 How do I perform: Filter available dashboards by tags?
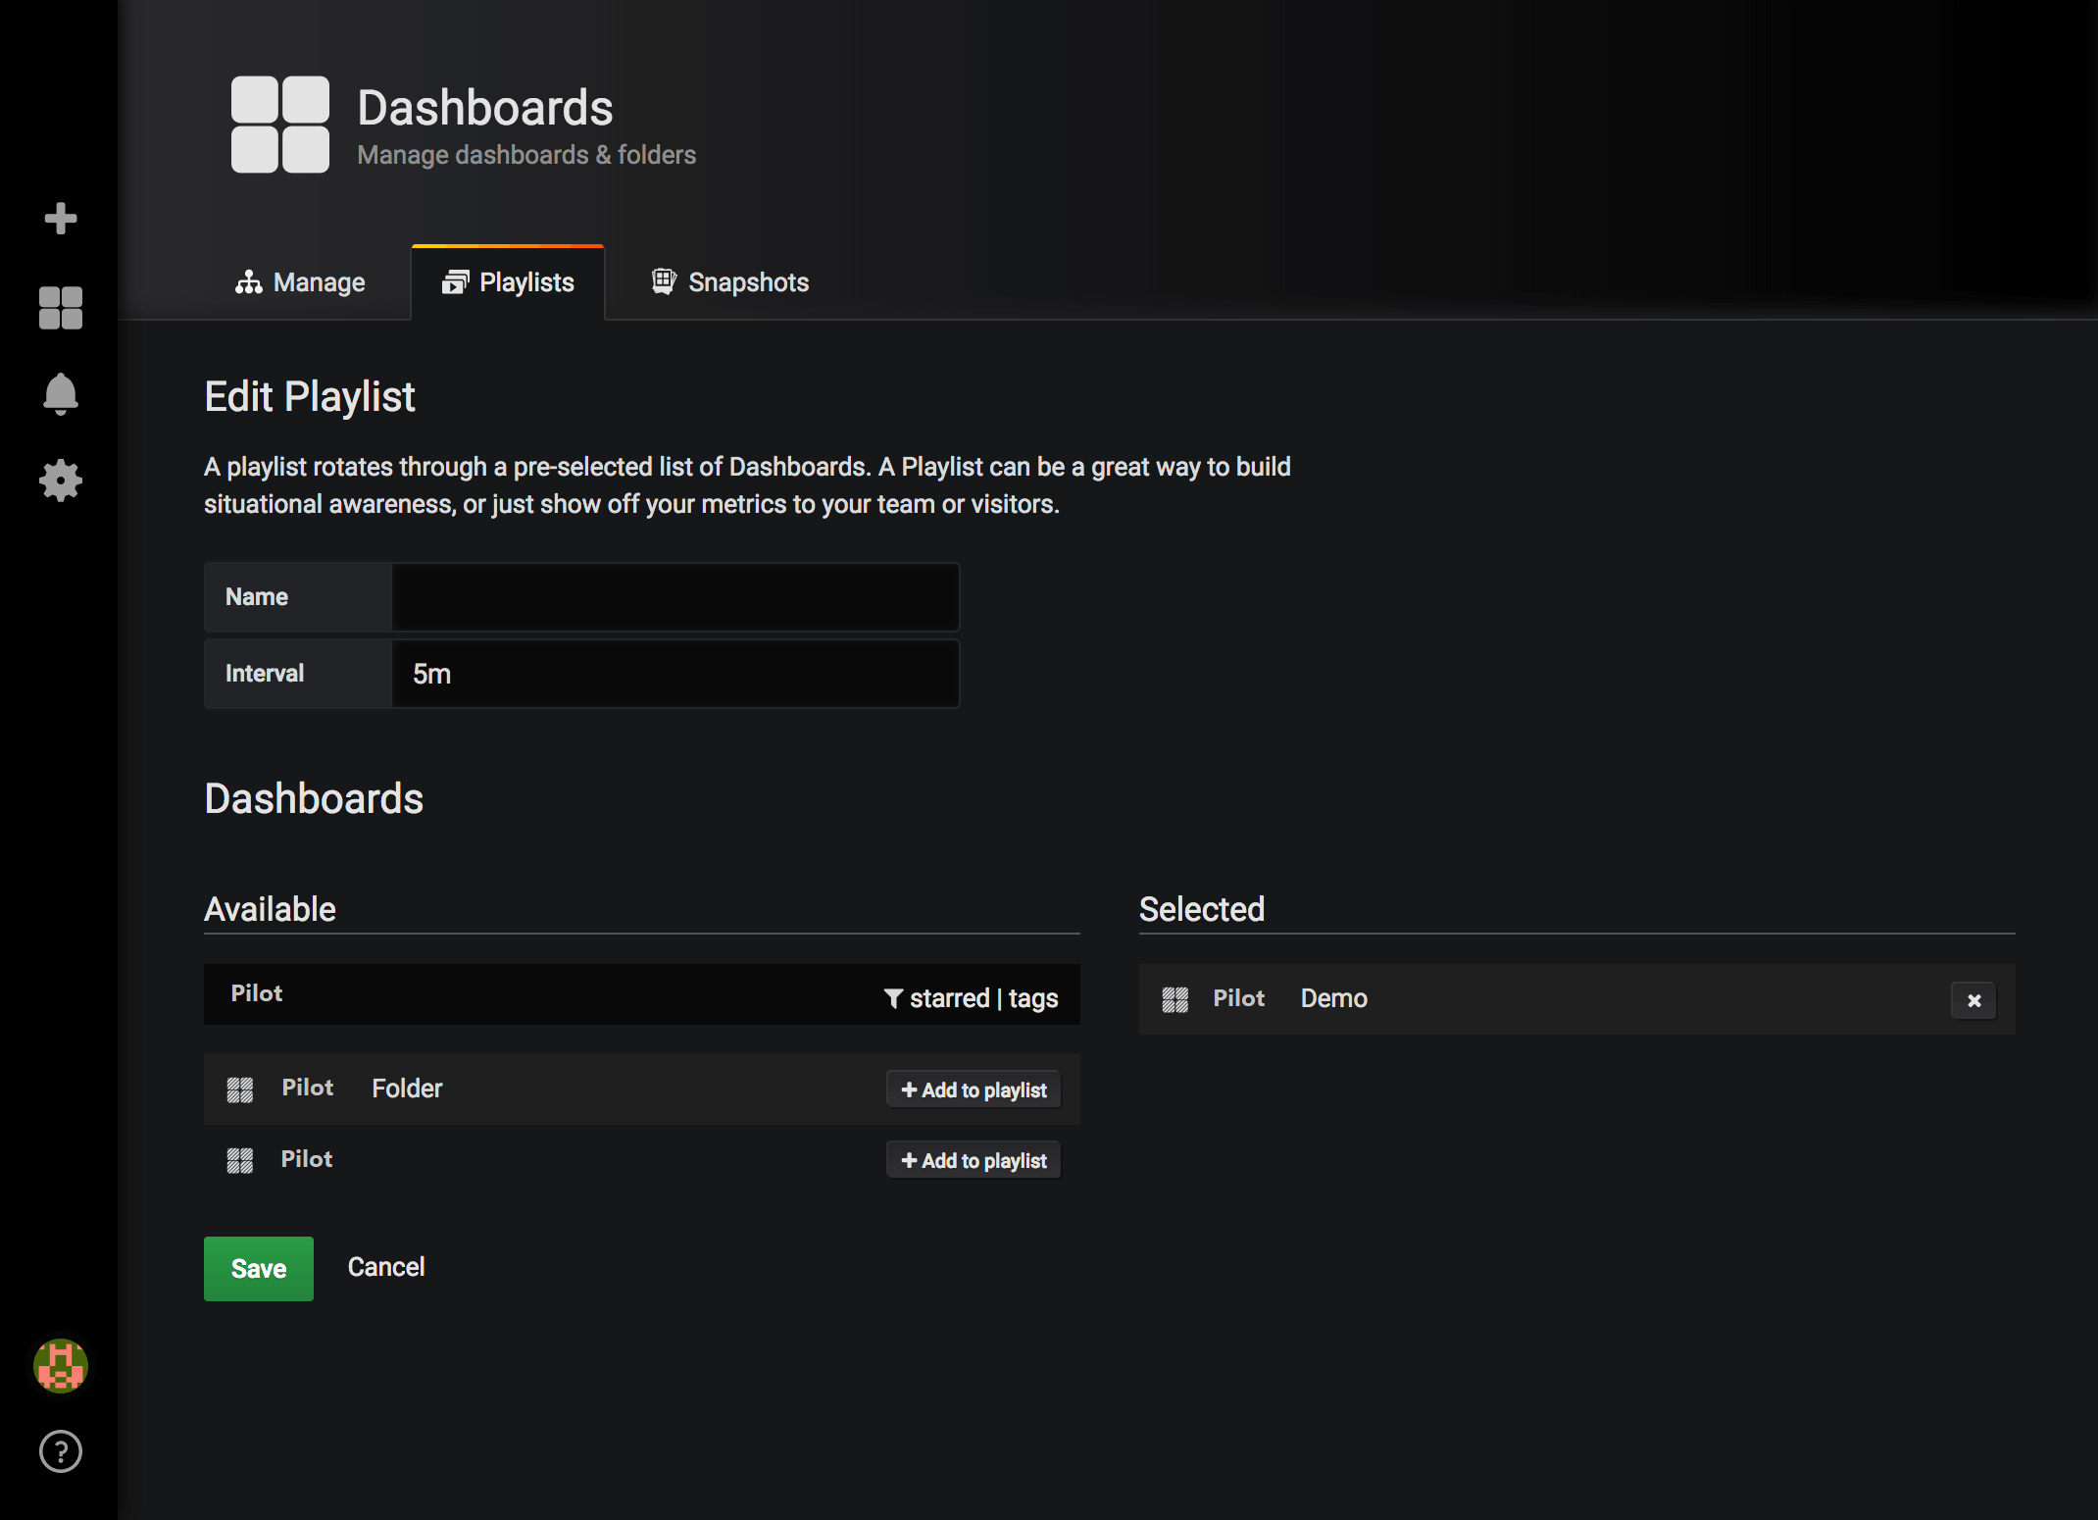1033,998
